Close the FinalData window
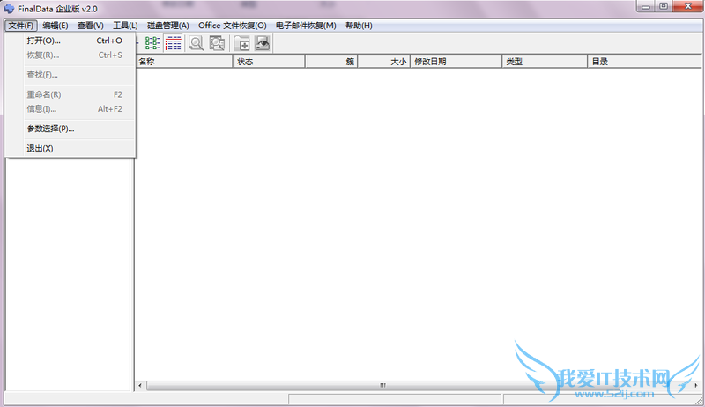 tap(687, 6)
